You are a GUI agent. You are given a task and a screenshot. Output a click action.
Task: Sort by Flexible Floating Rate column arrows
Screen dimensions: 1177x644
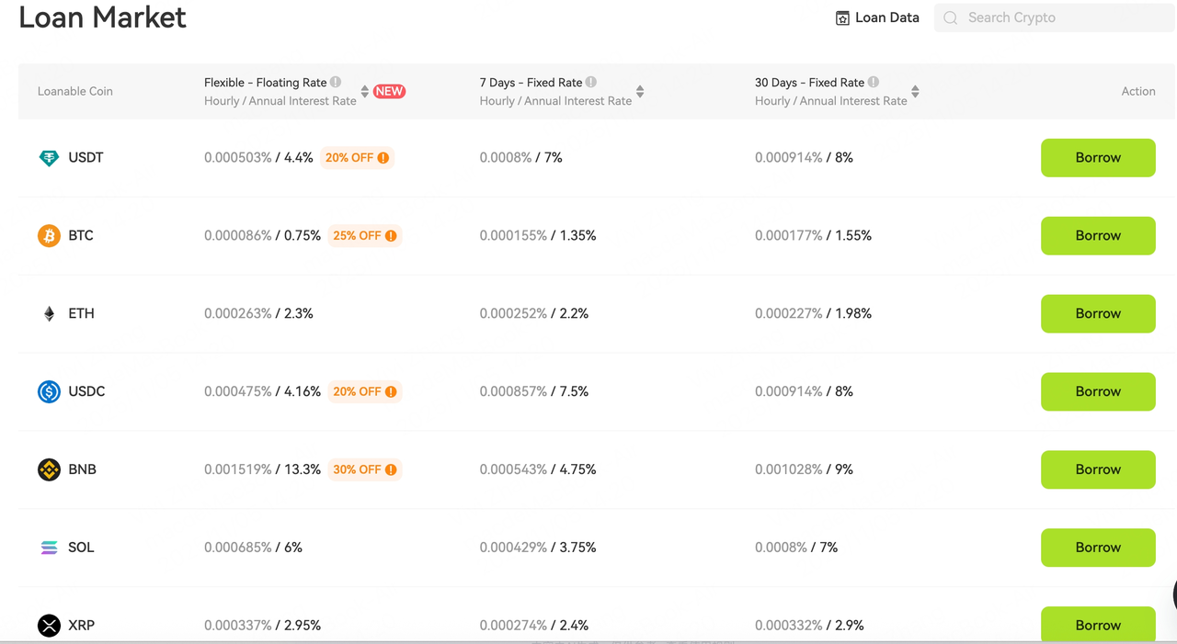pyautogui.click(x=365, y=91)
